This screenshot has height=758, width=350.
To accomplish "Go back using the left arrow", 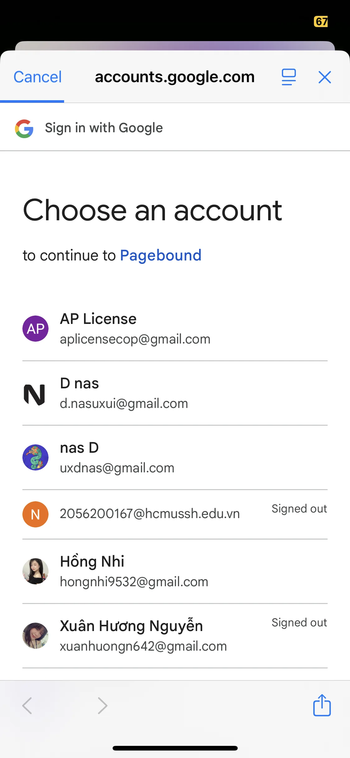I will [x=27, y=705].
